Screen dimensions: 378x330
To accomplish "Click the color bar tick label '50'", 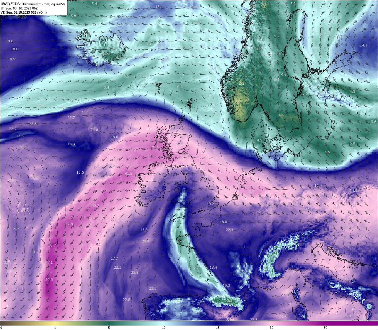I will [325, 328].
